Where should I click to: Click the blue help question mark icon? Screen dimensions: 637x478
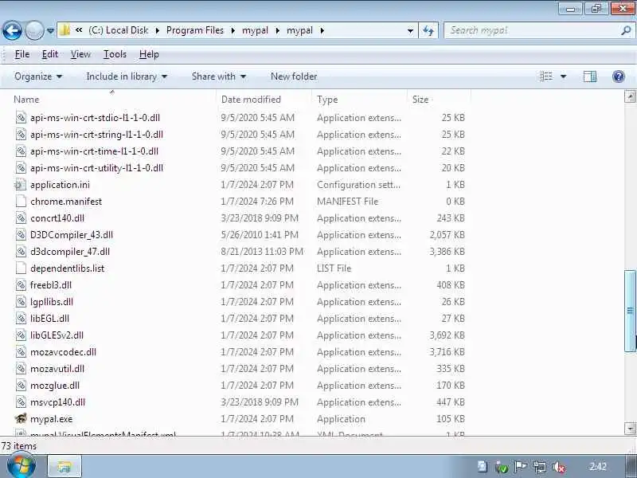coord(619,76)
